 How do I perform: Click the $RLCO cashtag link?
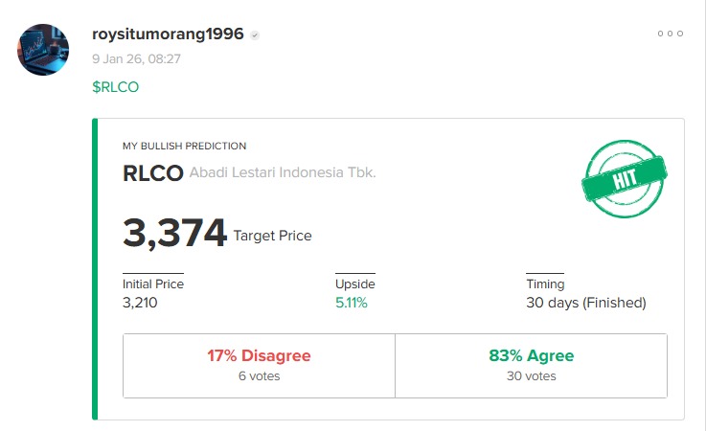[x=115, y=86]
